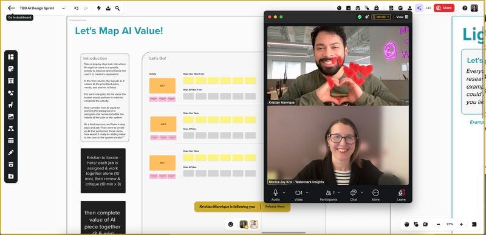Expand the Audio options caret
This screenshot has height=235, width=486.
coord(284,192)
